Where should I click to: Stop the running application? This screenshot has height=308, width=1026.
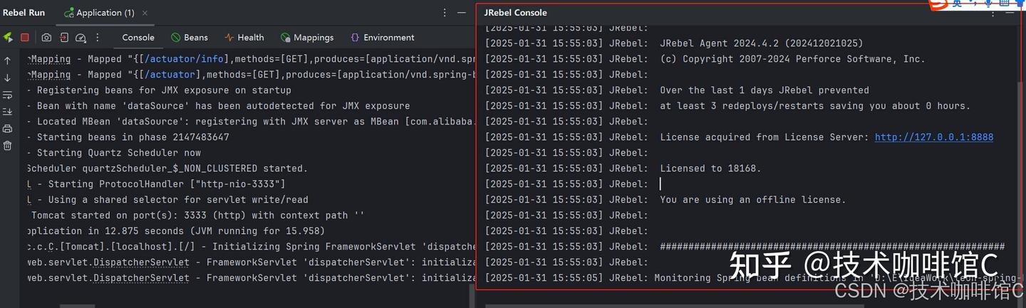[x=25, y=38]
